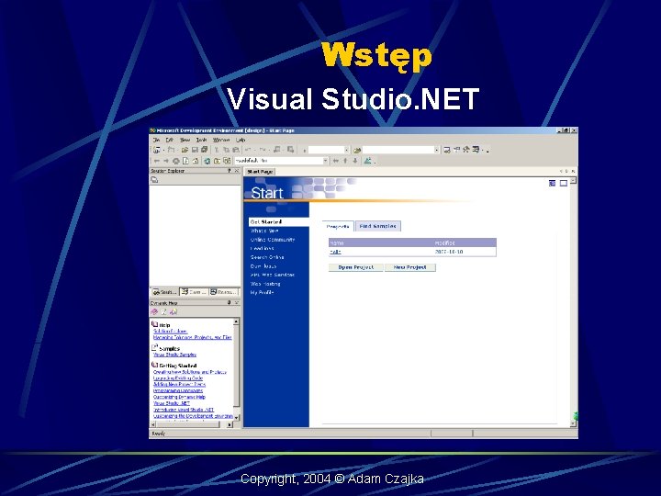661x496 pixels.
Task: Switch to the Resource View bottom tab
Action: point(224,292)
